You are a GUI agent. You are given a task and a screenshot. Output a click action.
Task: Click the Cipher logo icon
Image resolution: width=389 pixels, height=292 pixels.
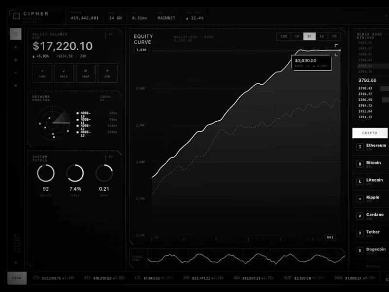[17, 16]
